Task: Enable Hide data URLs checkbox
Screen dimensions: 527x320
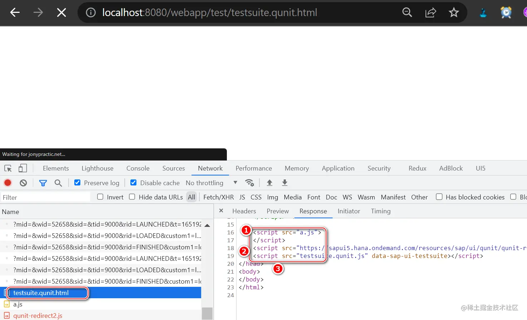Action: (x=132, y=197)
